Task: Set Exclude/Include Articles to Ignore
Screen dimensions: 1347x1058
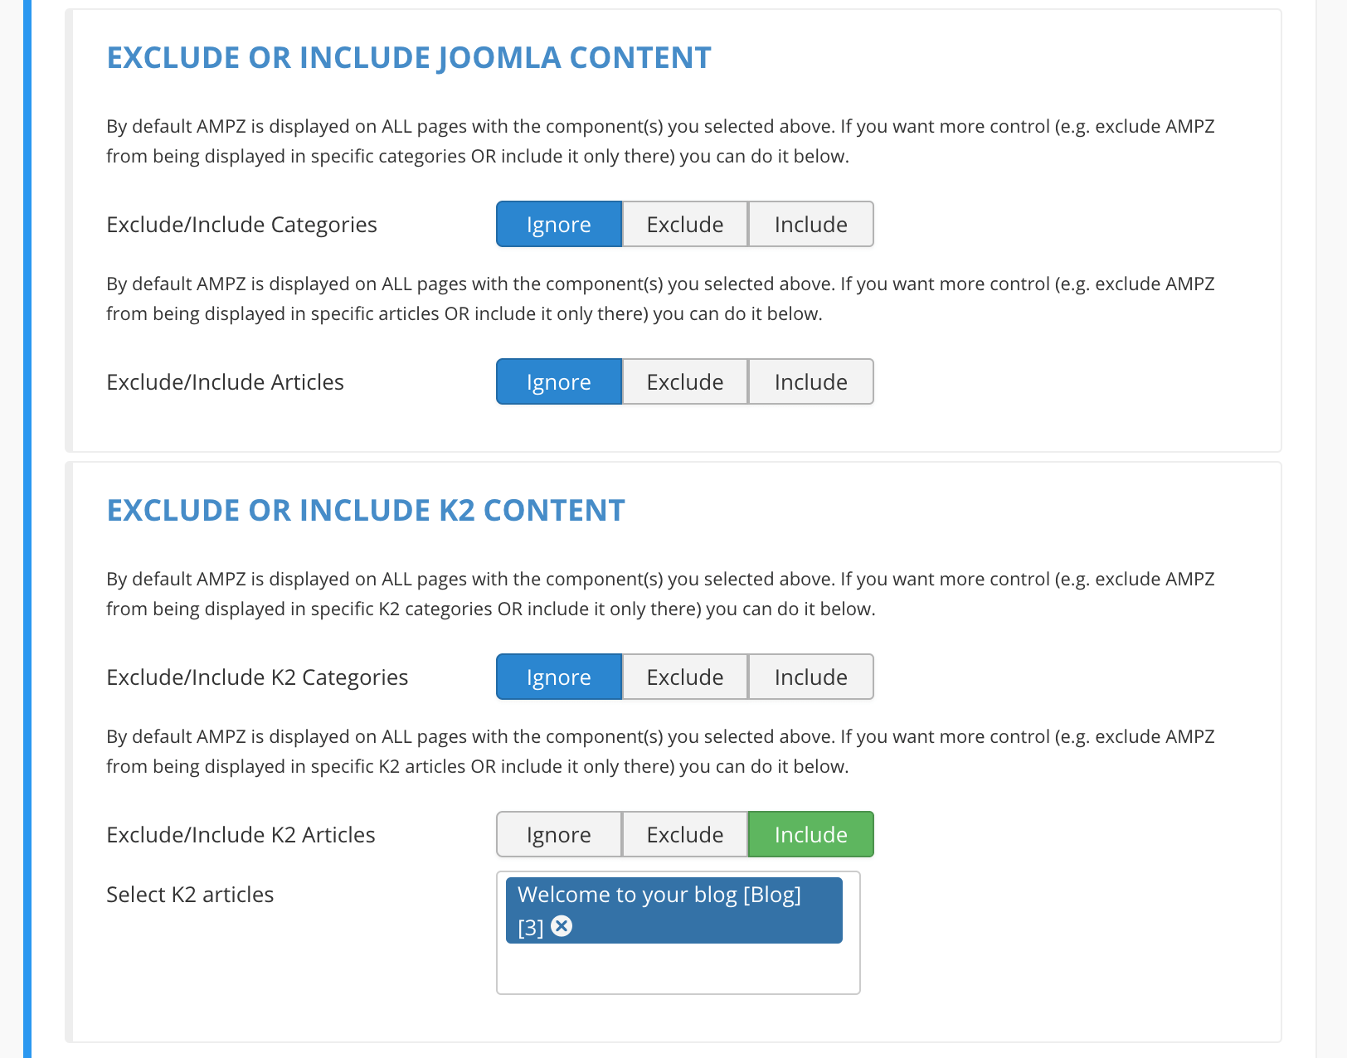Action: click(x=559, y=381)
